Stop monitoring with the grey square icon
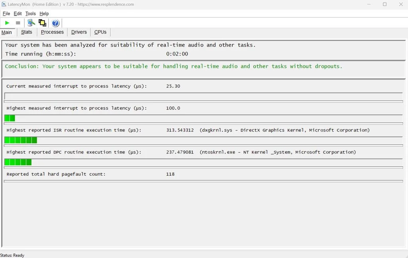The width and height of the screenshot is (408, 258). 18,23
